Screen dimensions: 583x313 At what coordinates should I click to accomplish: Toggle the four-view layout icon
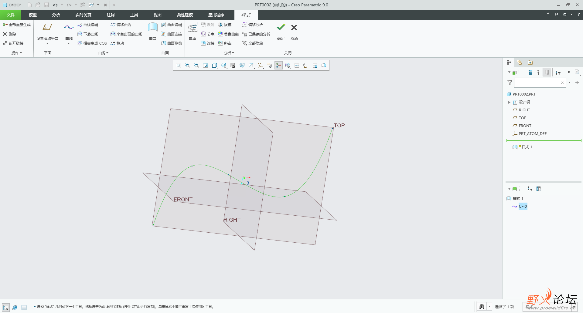point(297,65)
